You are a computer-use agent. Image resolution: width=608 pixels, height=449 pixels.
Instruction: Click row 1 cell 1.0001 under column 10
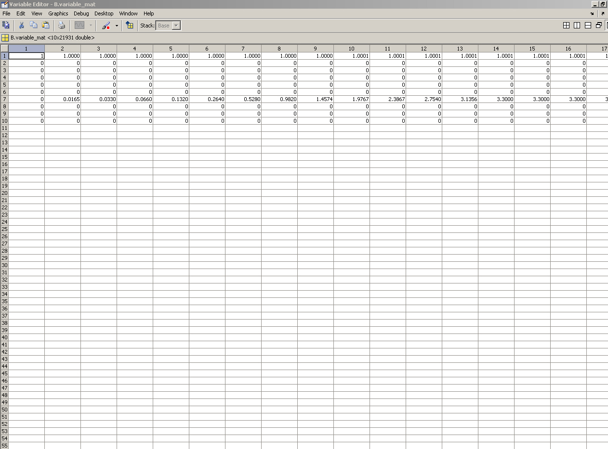pyautogui.click(x=352, y=56)
